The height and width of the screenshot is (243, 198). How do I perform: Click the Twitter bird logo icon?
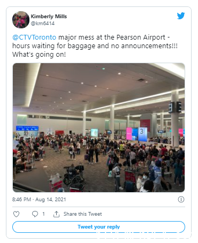point(181,16)
